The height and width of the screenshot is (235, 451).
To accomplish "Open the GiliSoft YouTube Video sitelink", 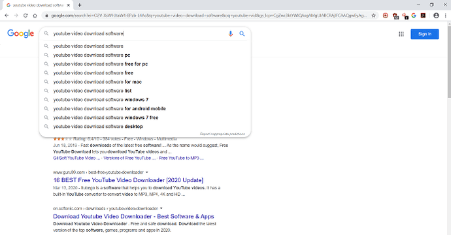I will 76,158.
